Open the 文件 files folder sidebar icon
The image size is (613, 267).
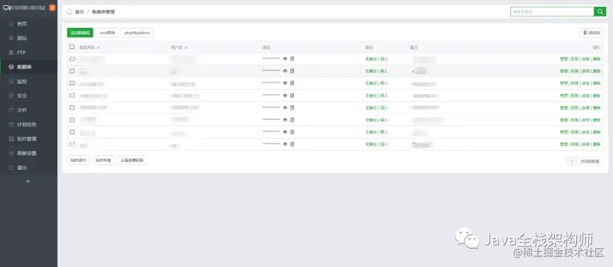pyautogui.click(x=11, y=110)
